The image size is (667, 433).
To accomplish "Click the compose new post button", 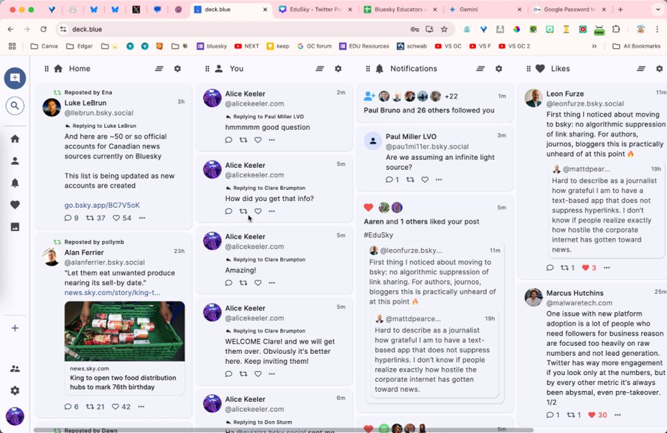I will (x=15, y=78).
